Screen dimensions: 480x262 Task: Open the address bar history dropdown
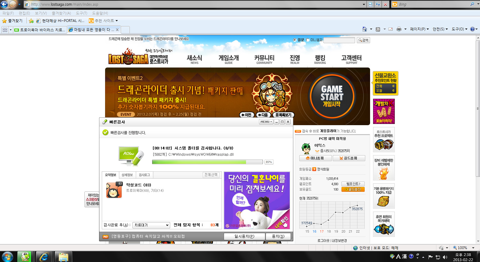coord(364,4)
